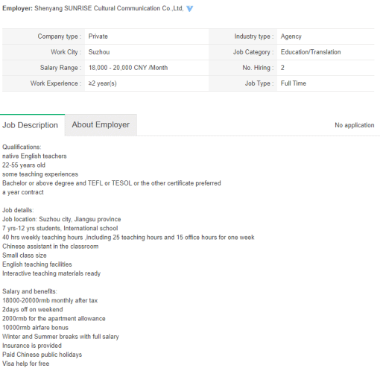Click 'Interactive teaching materials ready' line
The height and width of the screenshot is (371, 380).
click(51, 273)
